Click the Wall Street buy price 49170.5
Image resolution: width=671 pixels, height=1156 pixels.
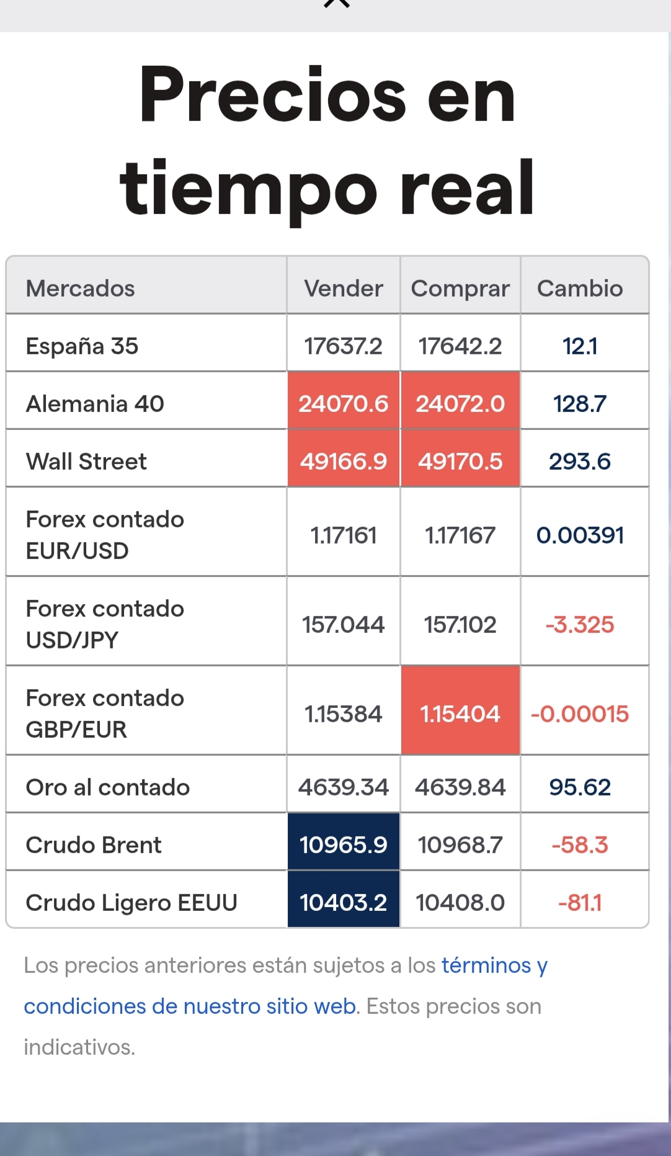coord(460,462)
